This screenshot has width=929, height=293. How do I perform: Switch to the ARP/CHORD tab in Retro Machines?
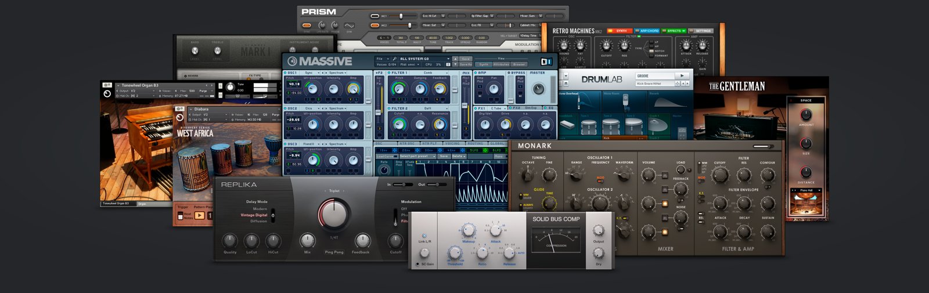pos(647,31)
